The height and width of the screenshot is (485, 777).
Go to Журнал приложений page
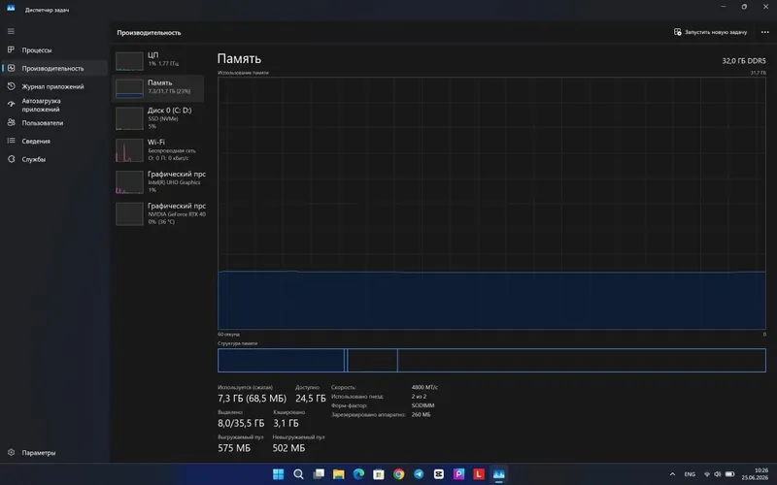(x=53, y=86)
